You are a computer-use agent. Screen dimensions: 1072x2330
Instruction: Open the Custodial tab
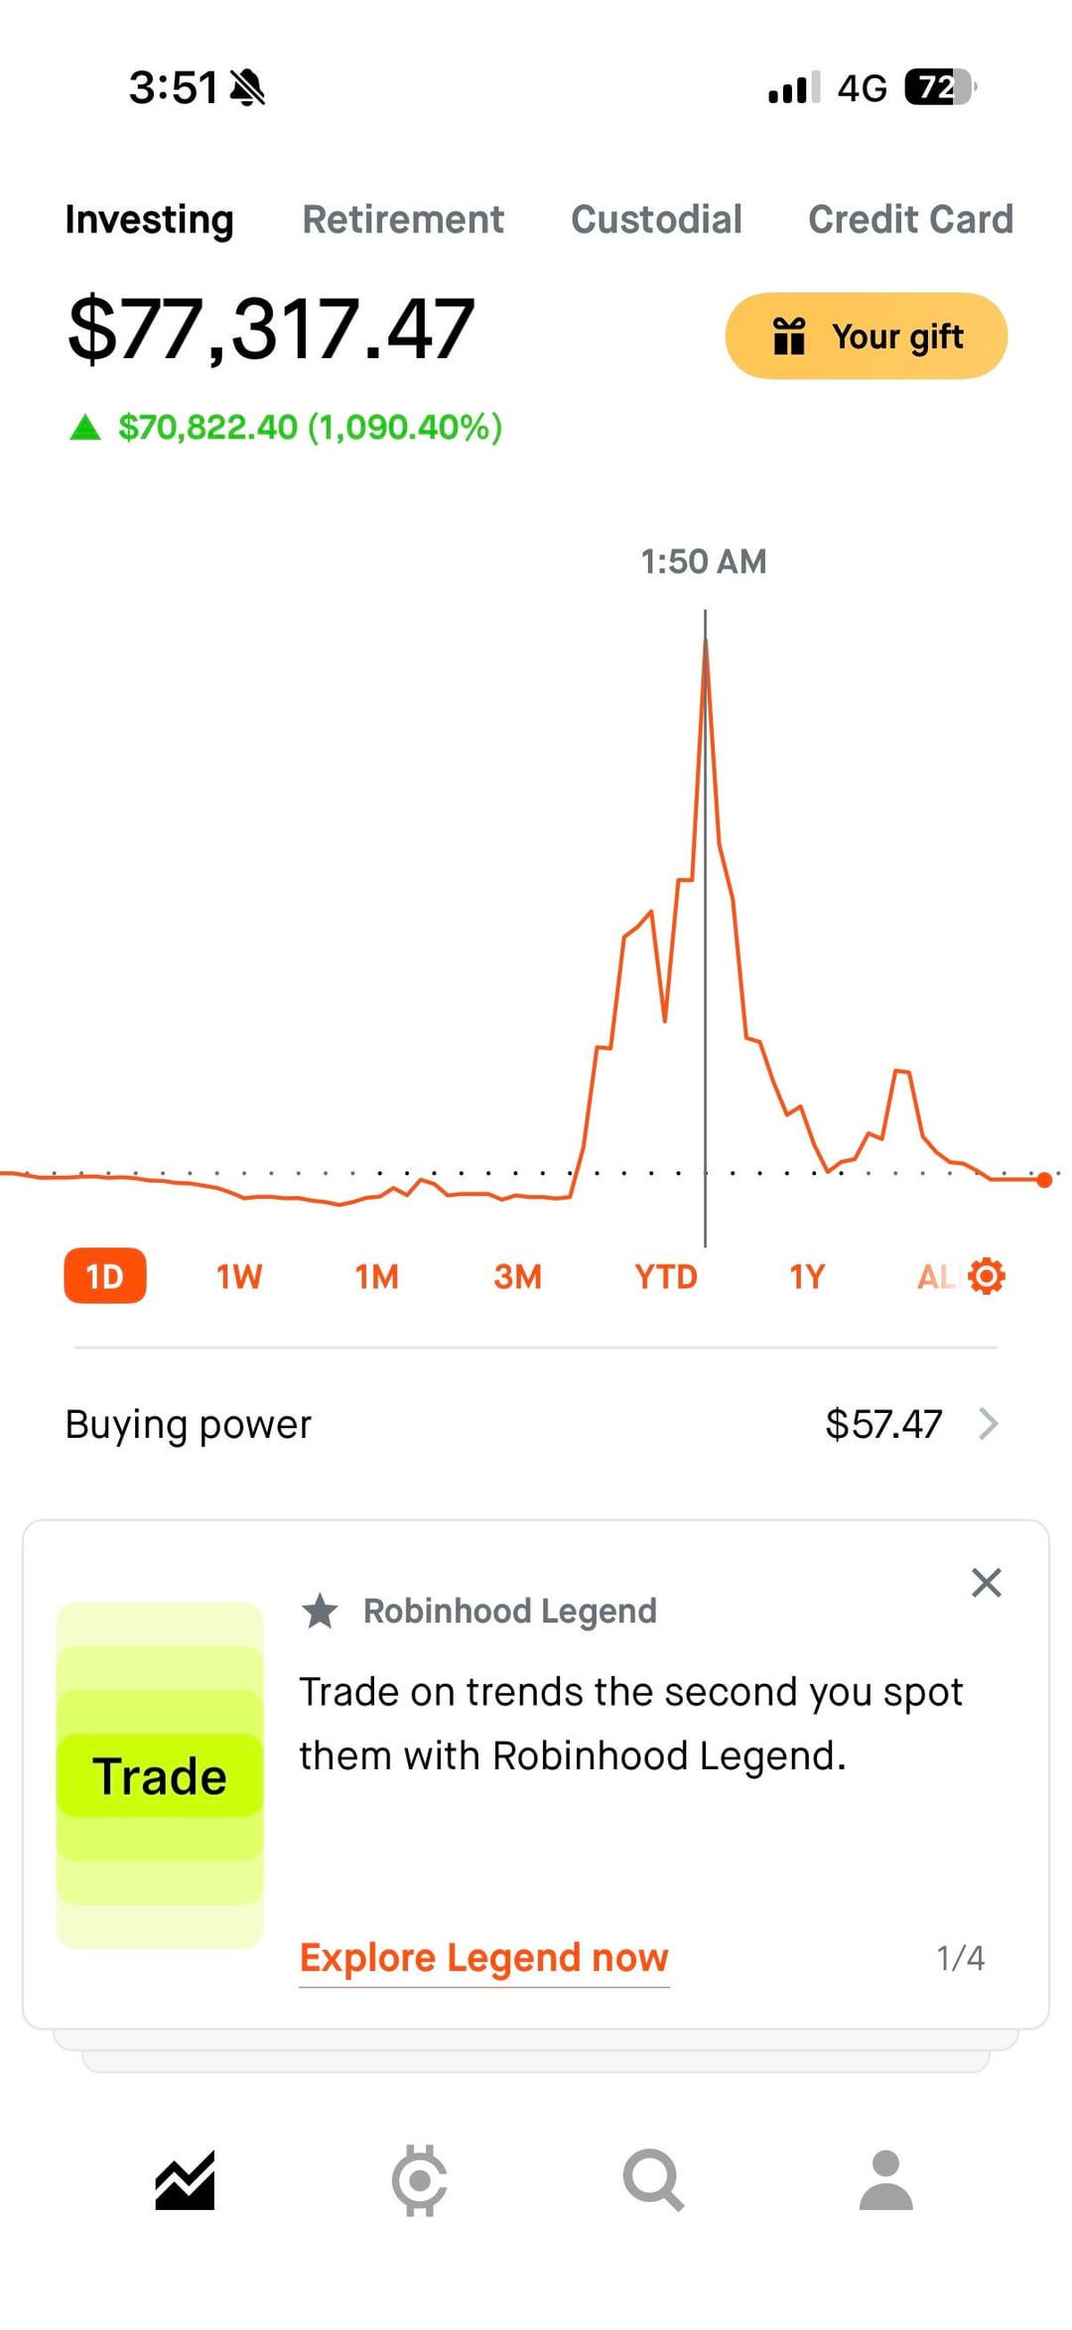point(656,219)
